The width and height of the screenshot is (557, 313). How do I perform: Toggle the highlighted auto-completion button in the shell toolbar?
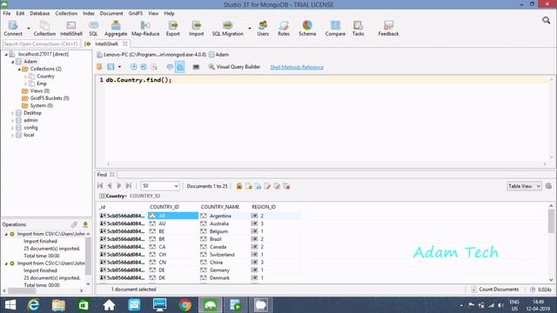[180, 67]
